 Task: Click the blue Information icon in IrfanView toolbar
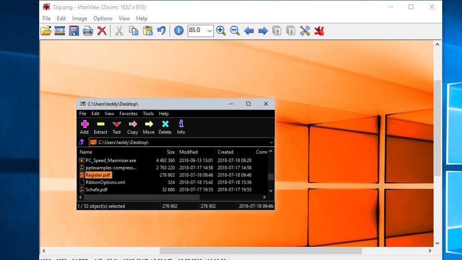[179, 31]
